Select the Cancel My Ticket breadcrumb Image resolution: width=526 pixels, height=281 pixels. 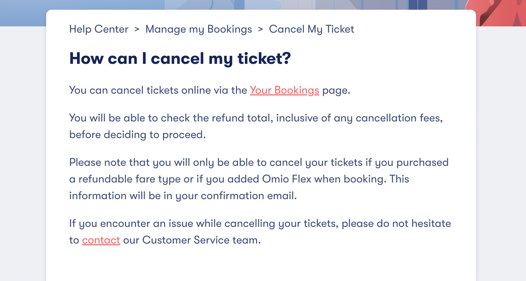tap(311, 29)
